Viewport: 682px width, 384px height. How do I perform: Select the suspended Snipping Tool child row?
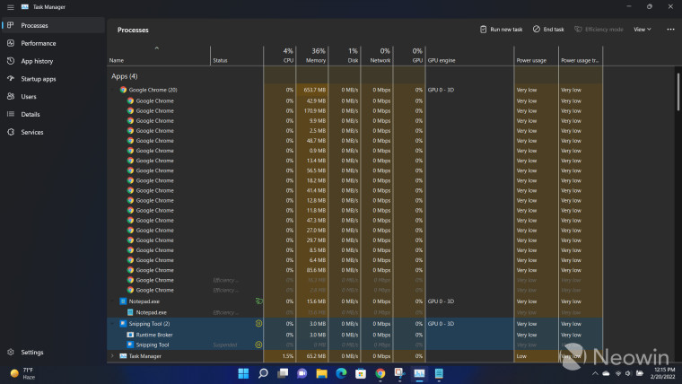point(354,345)
